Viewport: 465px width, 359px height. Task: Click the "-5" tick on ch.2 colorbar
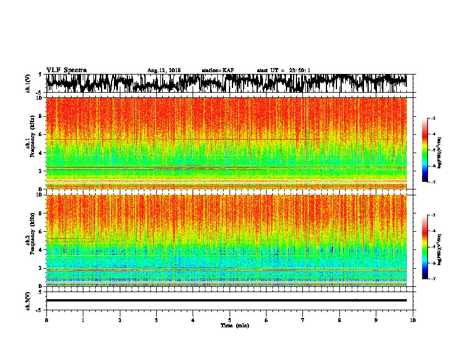(x=433, y=247)
